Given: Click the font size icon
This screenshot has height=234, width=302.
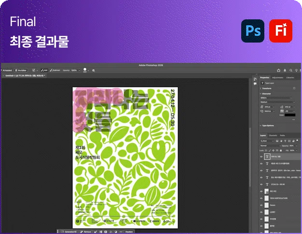Looking at the screenshot, I should pos(262,107).
